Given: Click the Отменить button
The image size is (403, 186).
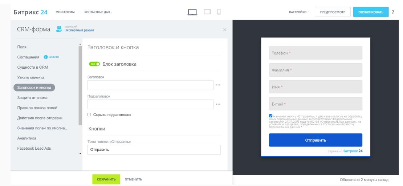Looking at the screenshot, I should point(133,179).
